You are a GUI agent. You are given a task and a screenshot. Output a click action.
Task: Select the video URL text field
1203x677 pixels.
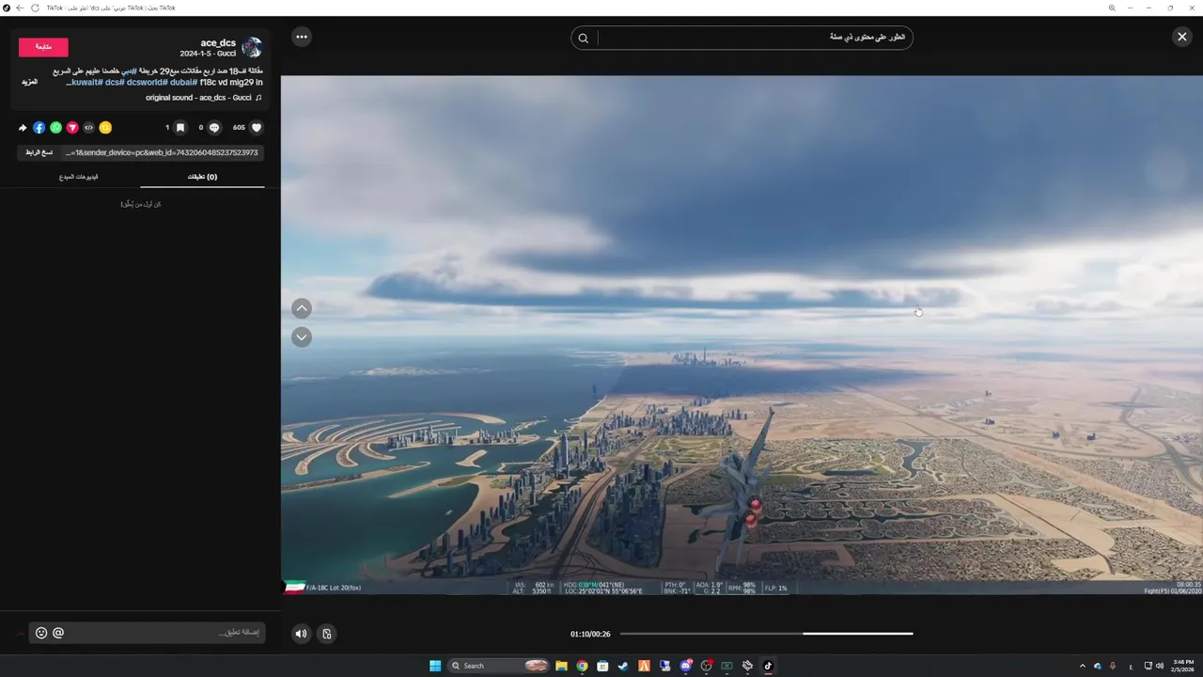pos(163,152)
